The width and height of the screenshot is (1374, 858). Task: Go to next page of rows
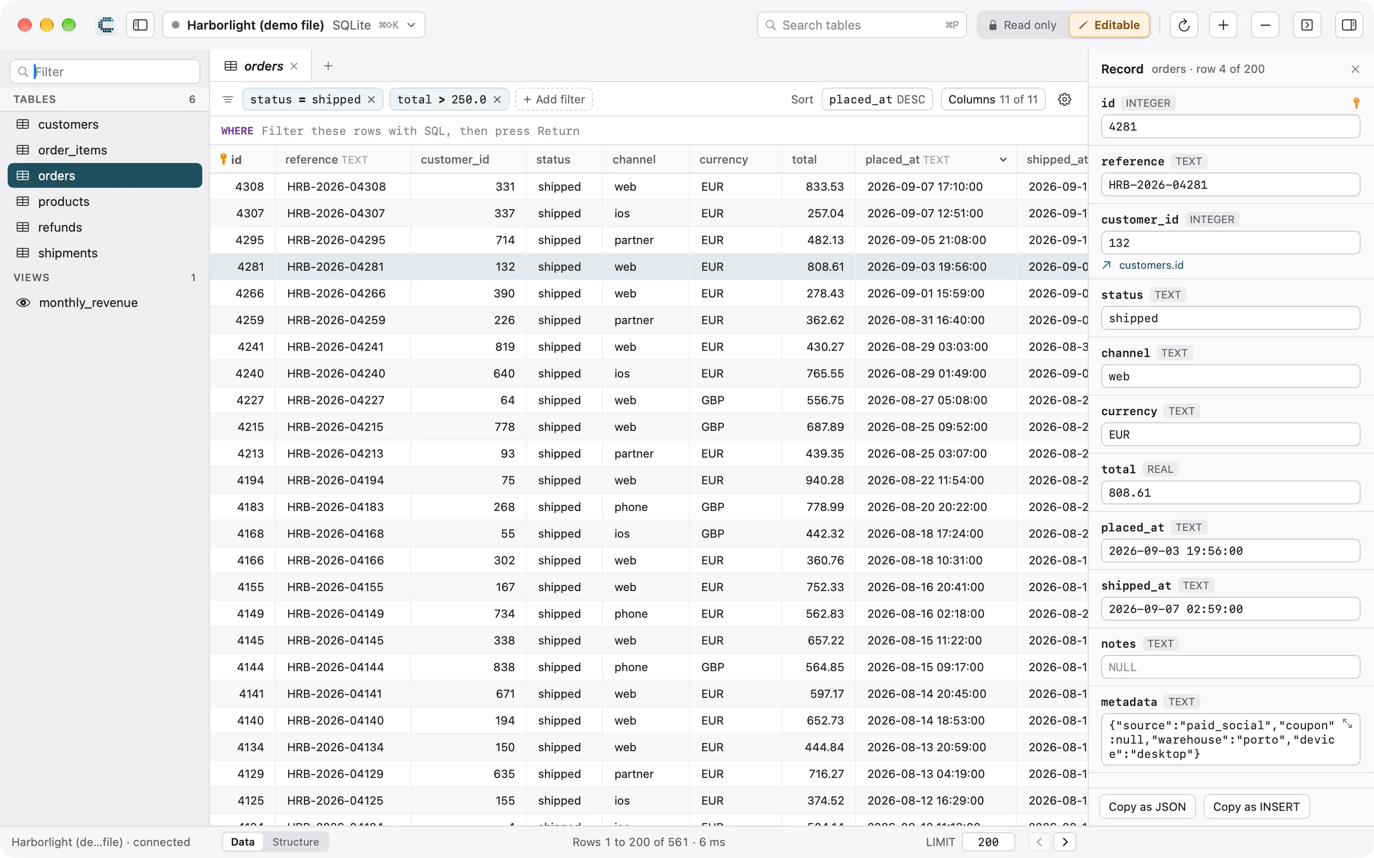click(x=1065, y=841)
